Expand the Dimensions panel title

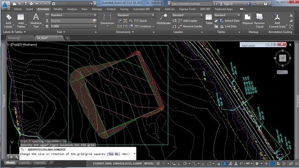[125, 32]
